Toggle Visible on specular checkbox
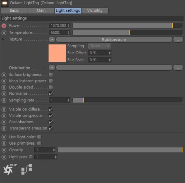185x183 pixels. [51, 115]
